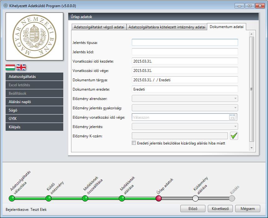Open Beállítások in sidebar
Image resolution: width=268 pixels, height=218 pixels.
tap(34, 93)
